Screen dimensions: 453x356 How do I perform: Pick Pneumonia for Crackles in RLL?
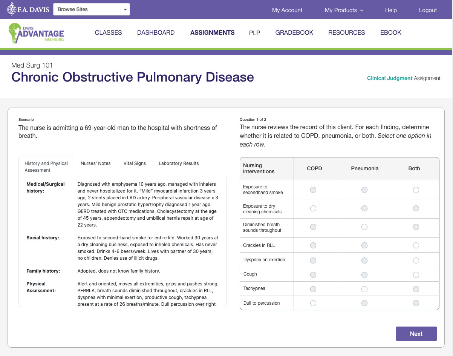(364, 245)
